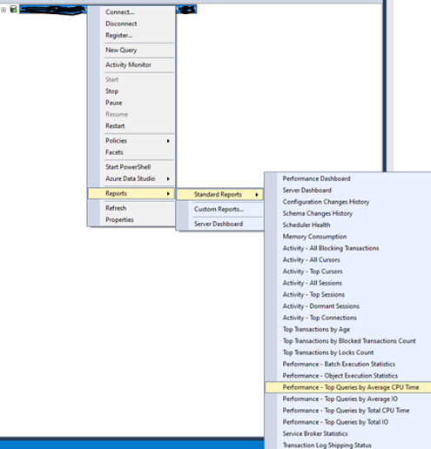Expand the server node plus box
This screenshot has width=431, height=449.
click(3, 10)
